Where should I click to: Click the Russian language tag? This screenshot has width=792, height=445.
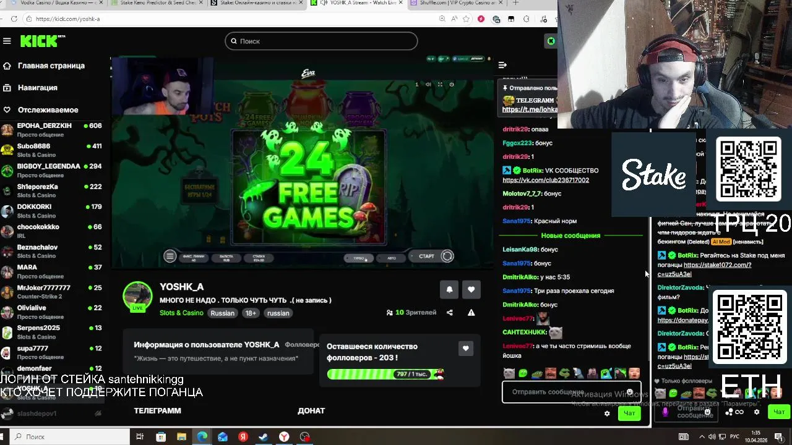pos(223,313)
